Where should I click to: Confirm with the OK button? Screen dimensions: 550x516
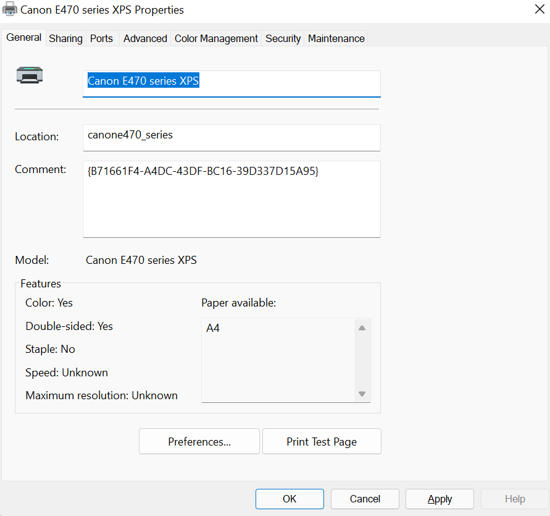[x=290, y=499]
